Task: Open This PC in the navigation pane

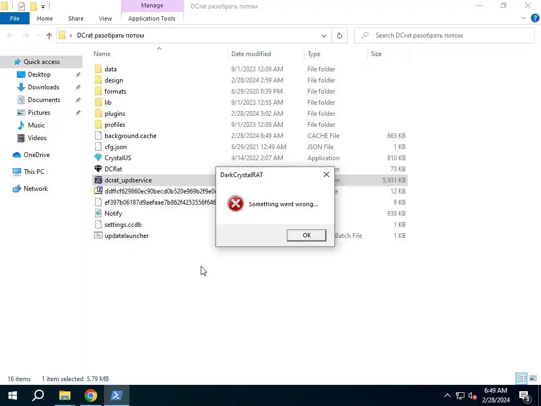Action: 34,172
